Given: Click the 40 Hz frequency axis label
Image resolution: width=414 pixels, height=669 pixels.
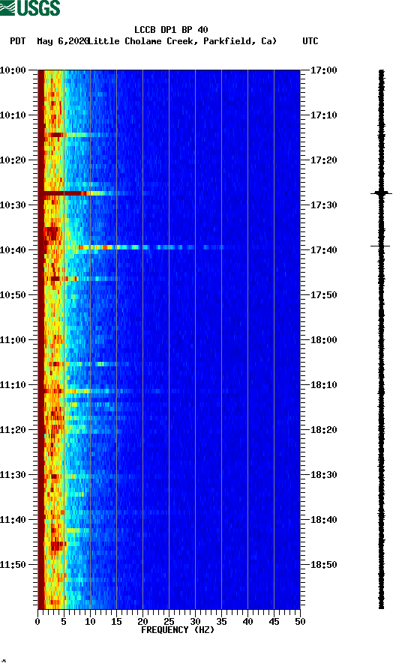Looking at the screenshot, I should (247, 622).
